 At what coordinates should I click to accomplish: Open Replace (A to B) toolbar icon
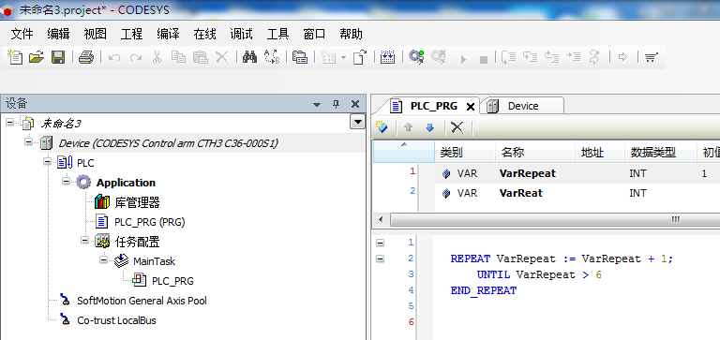tap(272, 57)
